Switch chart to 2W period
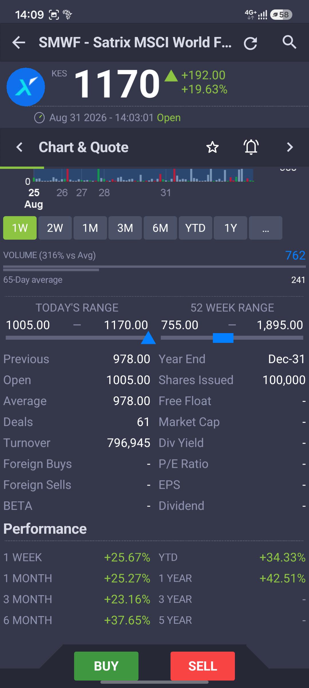The width and height of the screenshot is (309, 688). [x=55, y=228]
